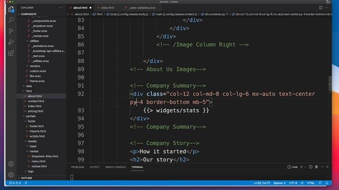Open editor more actions menu
Viewport: 339px width, 190px height.
(x=327, y=7)
